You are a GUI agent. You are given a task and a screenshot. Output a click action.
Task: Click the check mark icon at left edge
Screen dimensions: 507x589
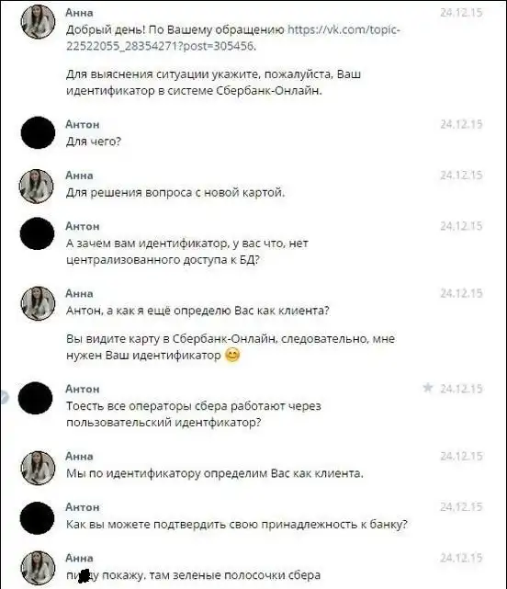4,397
